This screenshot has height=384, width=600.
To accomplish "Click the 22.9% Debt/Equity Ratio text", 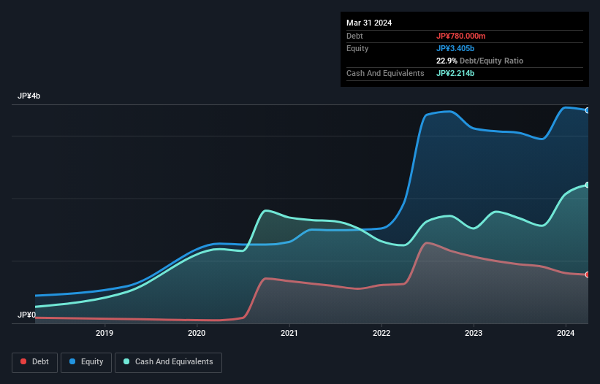I will click(480, 61).
